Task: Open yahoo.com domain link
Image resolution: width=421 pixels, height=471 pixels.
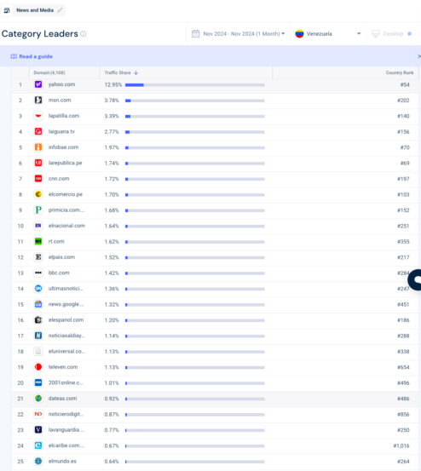Action: (61, 84)
